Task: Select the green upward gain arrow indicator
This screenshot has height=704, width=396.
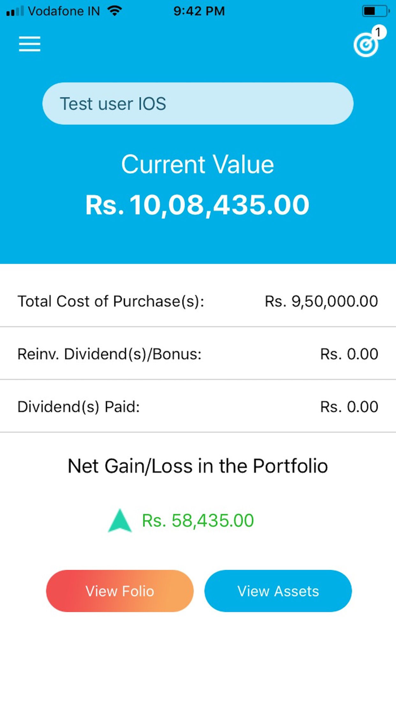Action: [x=119, y=520]
